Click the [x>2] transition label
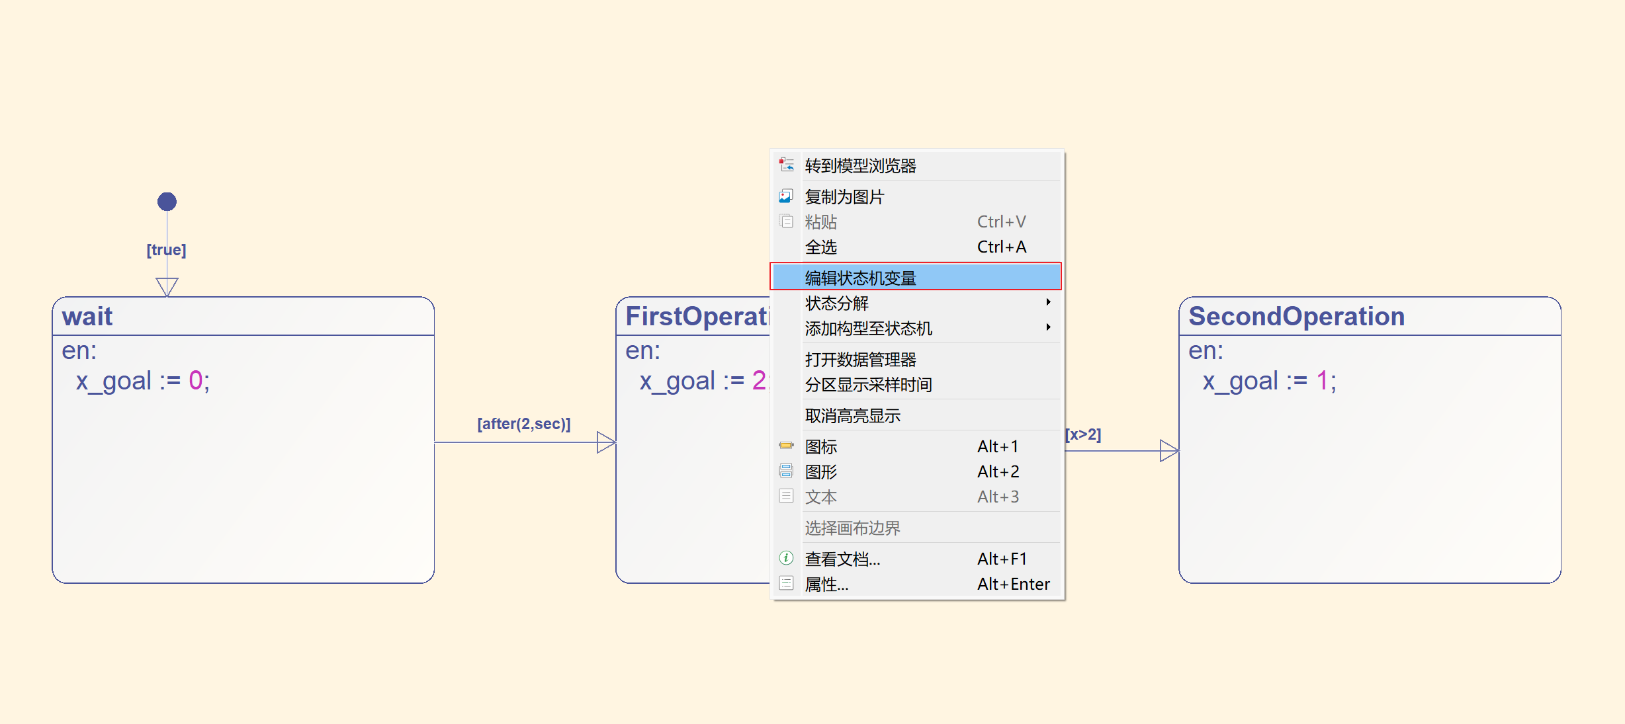This screenshot has height=724, width=1625. 1083,434
